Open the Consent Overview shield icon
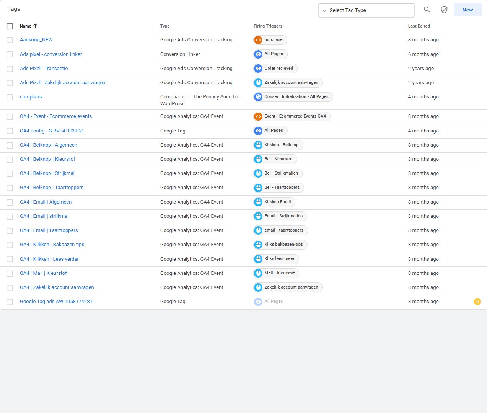 [444, 10]
